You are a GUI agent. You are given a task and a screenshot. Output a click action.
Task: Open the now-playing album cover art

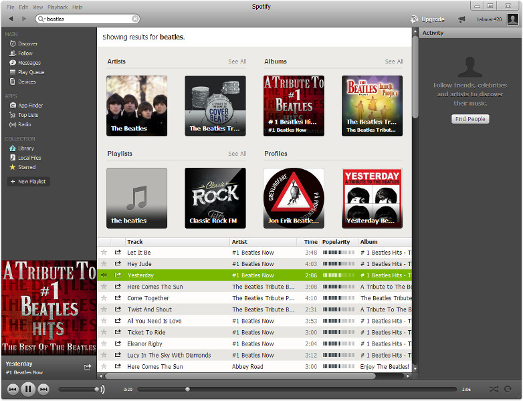49,307
